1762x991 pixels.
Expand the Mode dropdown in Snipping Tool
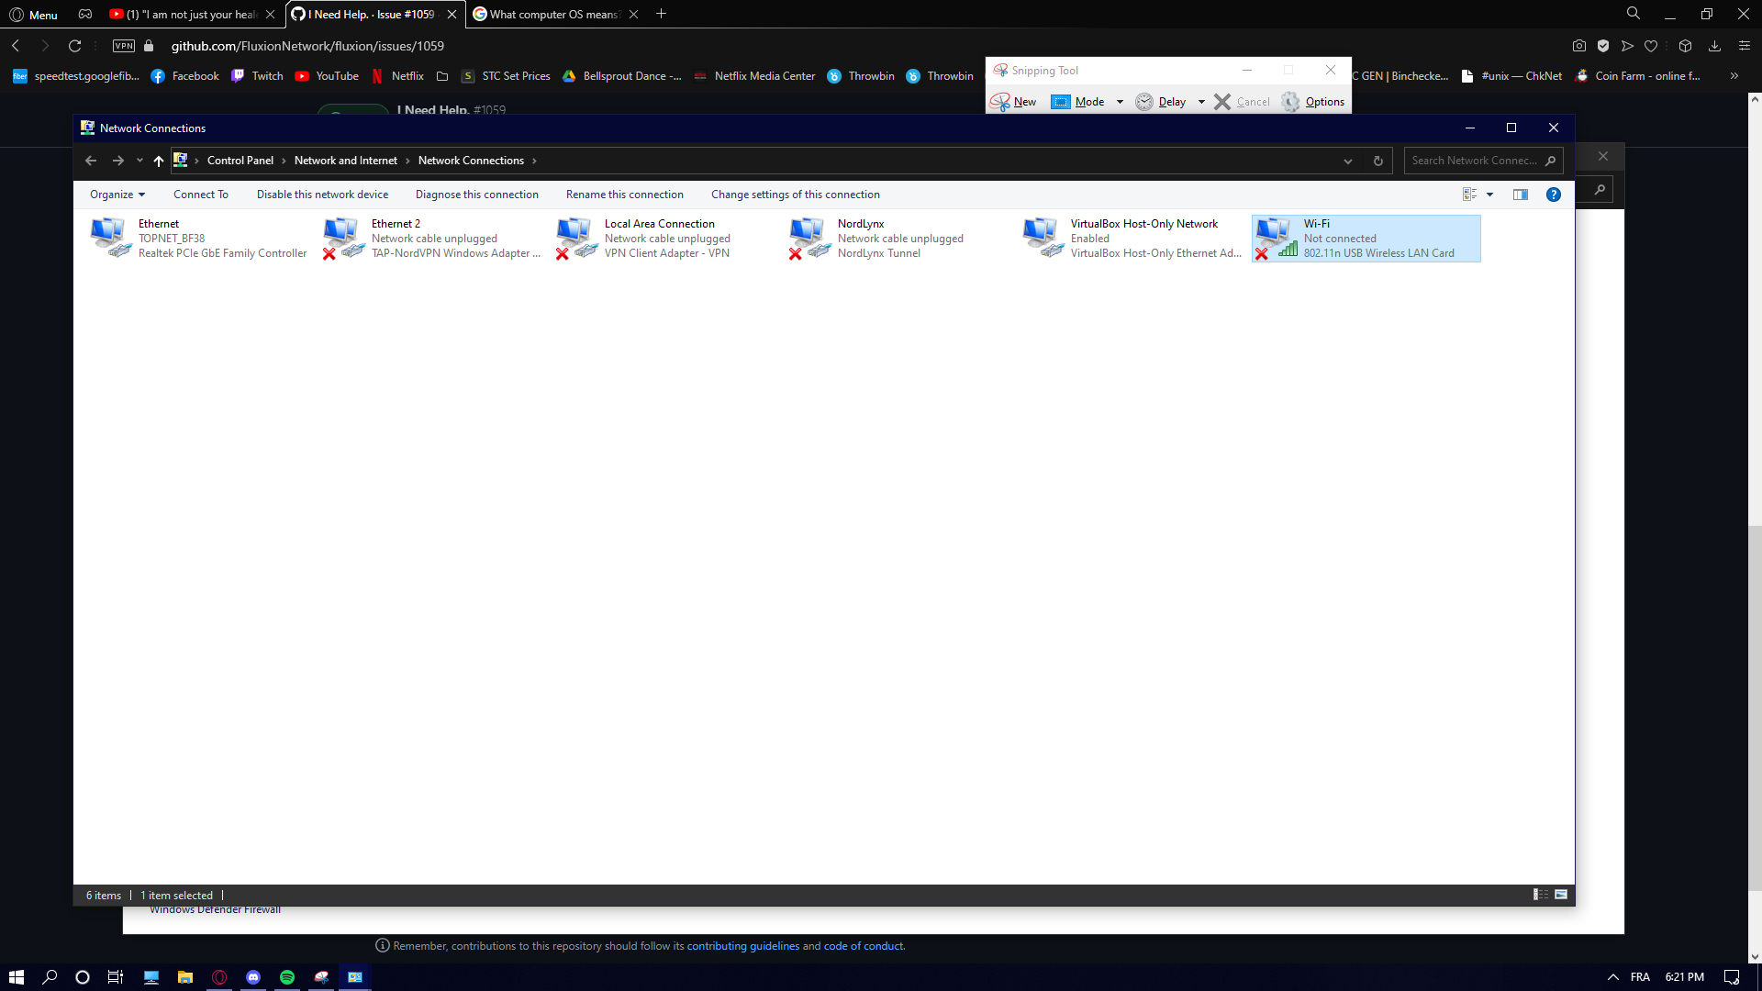coord(1119,101)
